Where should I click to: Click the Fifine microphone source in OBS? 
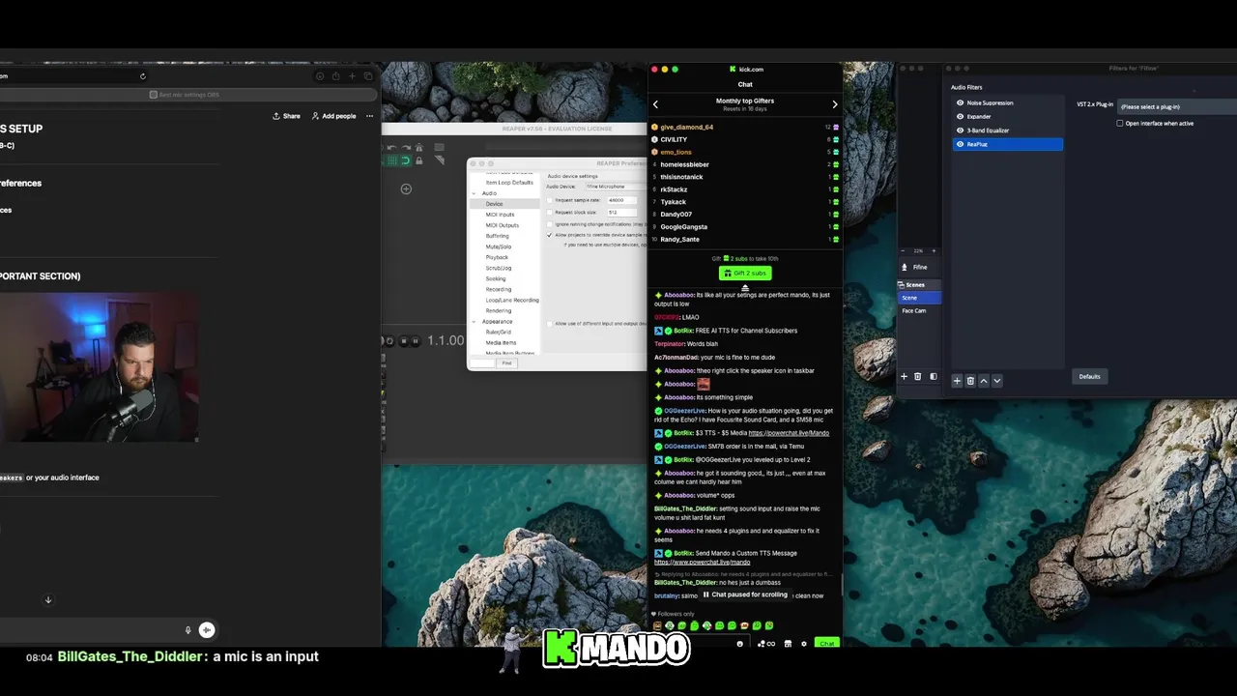[920, 267]
